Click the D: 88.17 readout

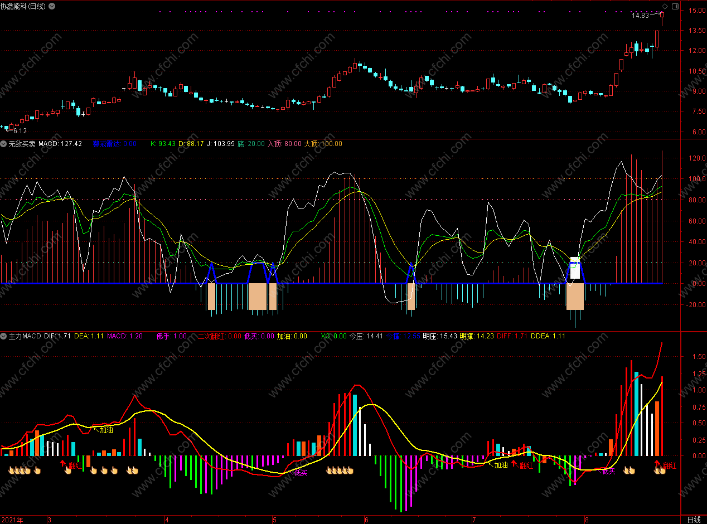(x=191, y=144)
